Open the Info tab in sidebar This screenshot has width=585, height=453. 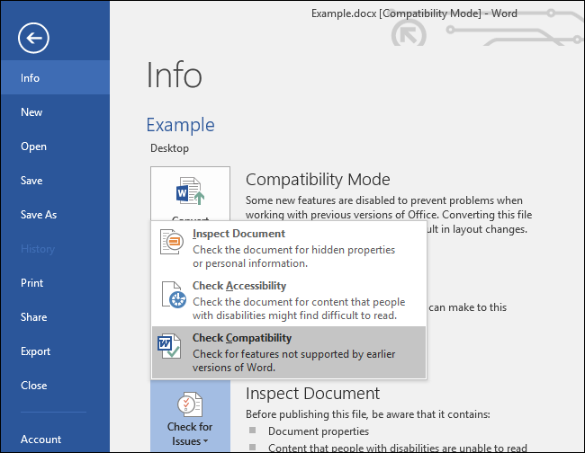(31, 78)
